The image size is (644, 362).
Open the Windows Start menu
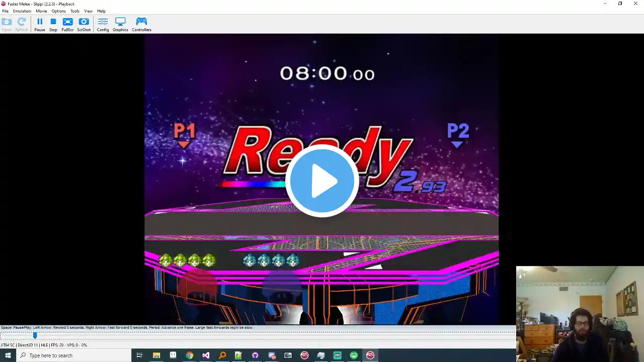[x=8, y=355]
